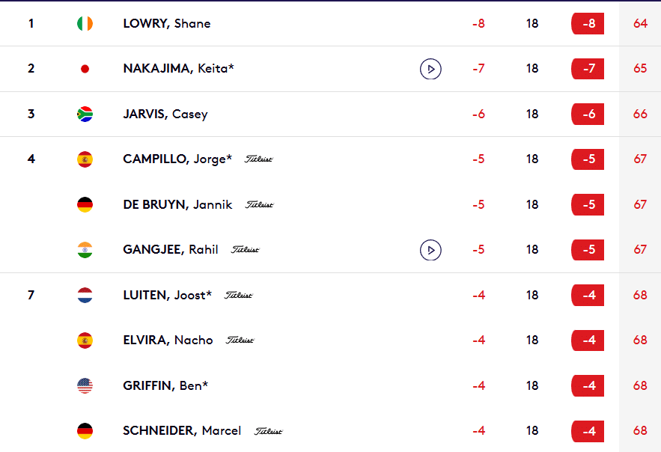Open Nacho Elvira's player profile
Screen dimensions: 661x452
168,340
